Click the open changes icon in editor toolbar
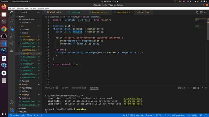The image size is (209, 117). (197, 12)
